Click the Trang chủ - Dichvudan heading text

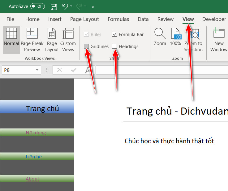click(177, 111)
